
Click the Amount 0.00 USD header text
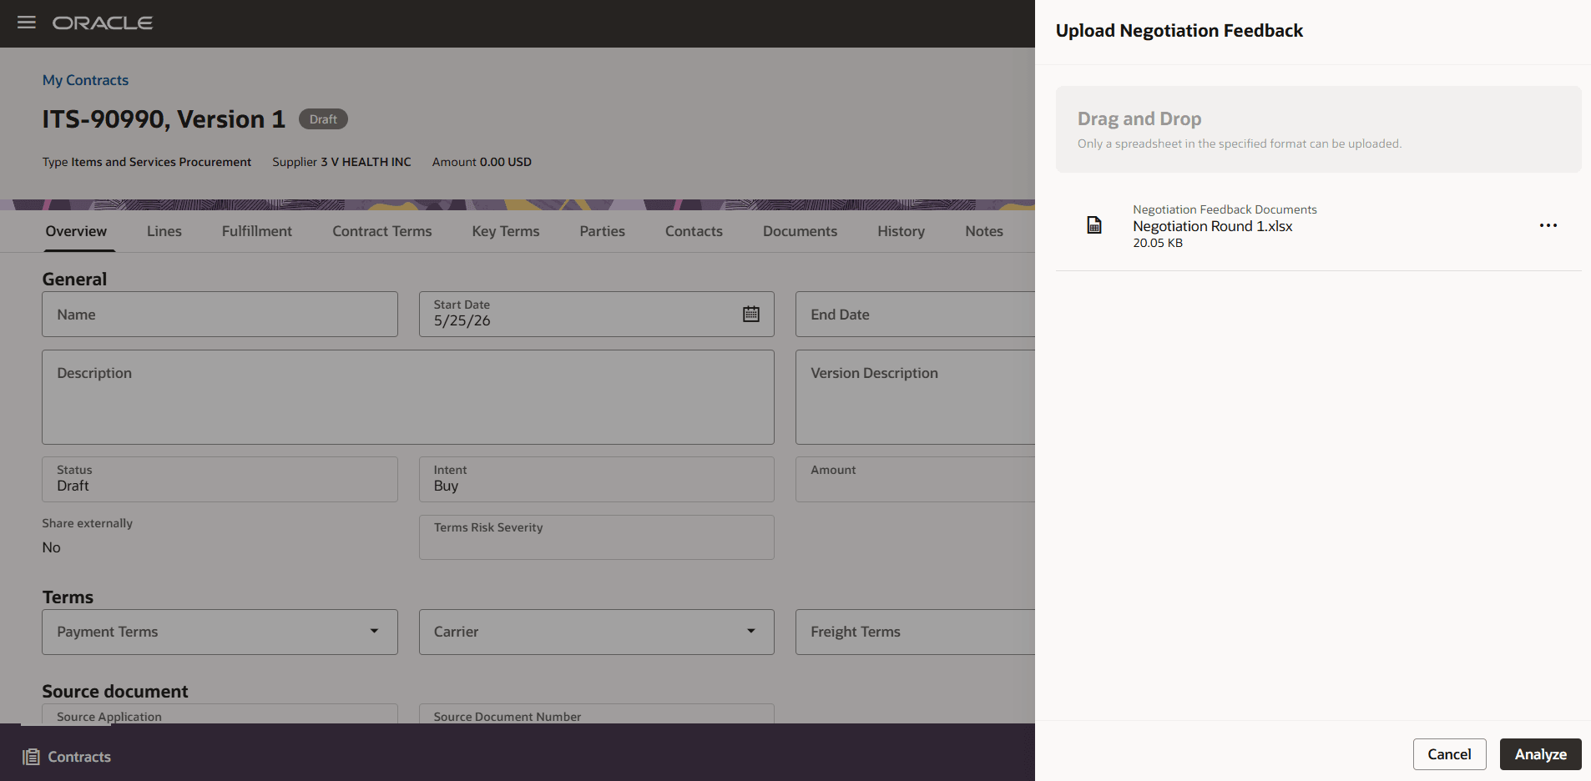pyautogui.click(x=482, y=162)
